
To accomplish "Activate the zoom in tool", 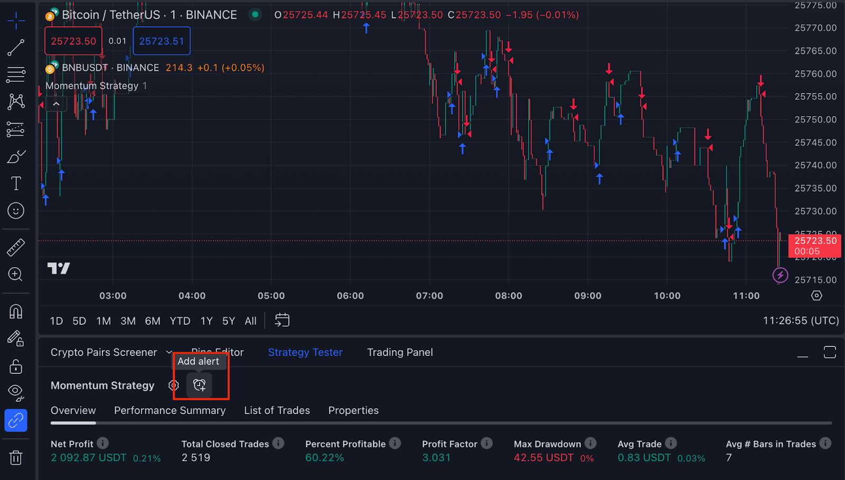I will [16, 274].
